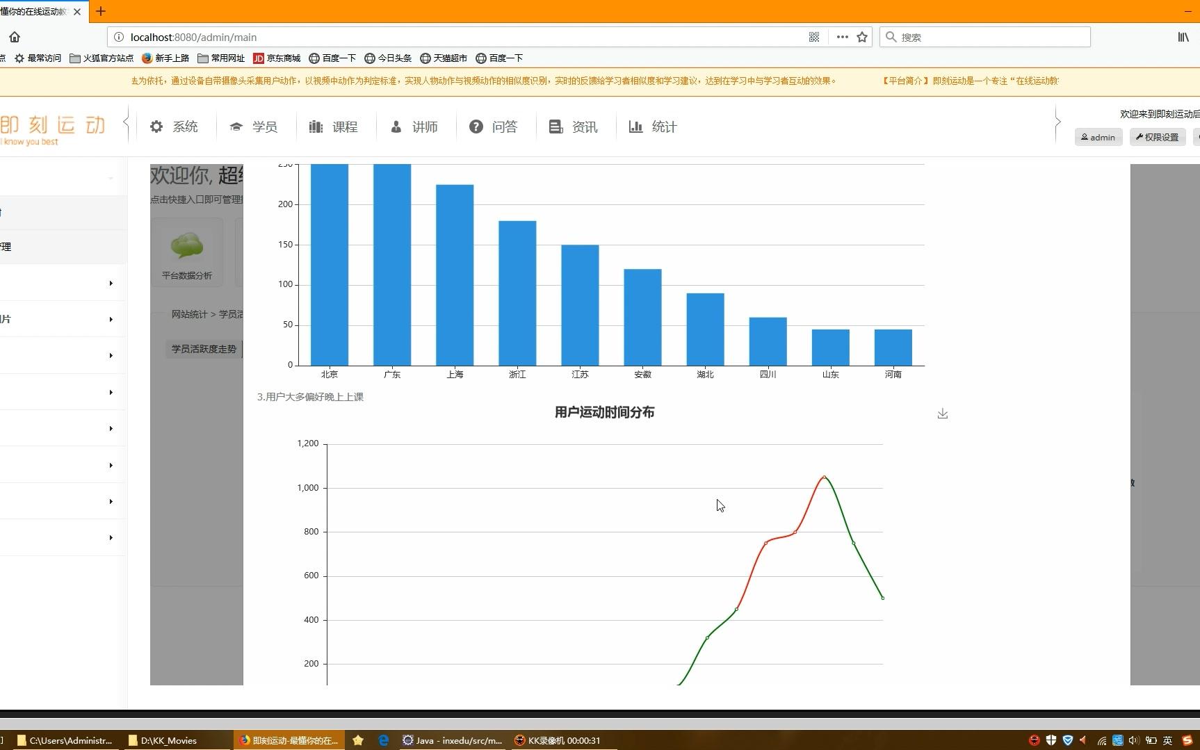1200x750 pixels.
Task: Switch to 即刻运动 Firefox taskbar window
Action: click(x=289, y=740)
